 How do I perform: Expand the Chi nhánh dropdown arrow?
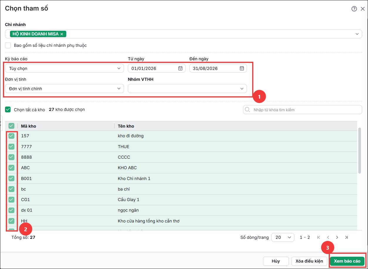pyautogui.click(x=357, y=34)
